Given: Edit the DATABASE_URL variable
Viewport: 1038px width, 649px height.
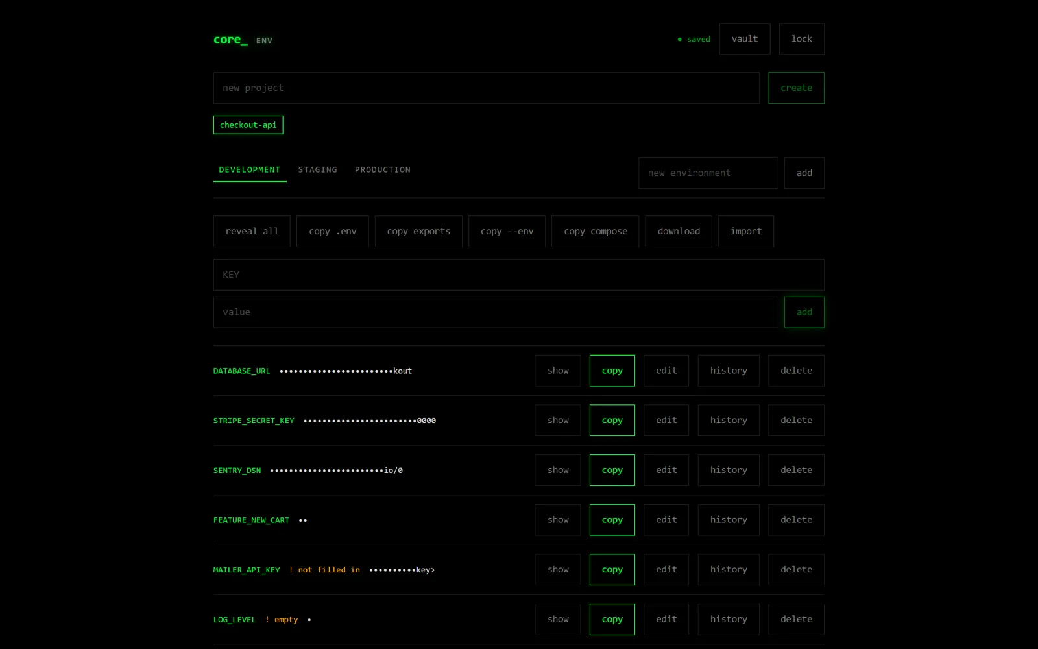Looking at the screenshot, I should tap(666, 371).
